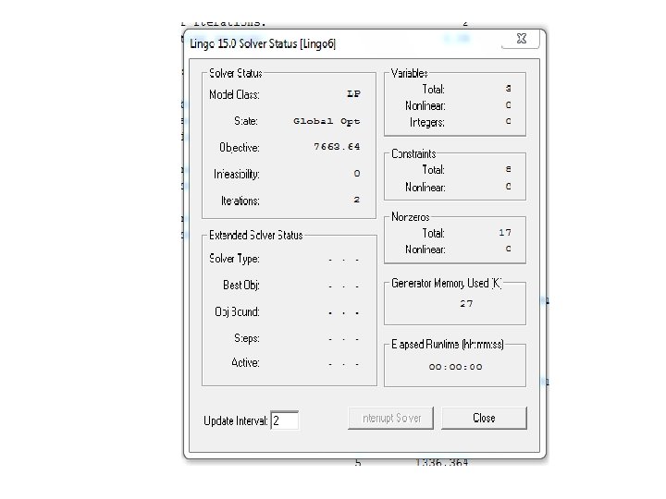Click the Close button
Screen dimensions: 666x499
point(484,418)
